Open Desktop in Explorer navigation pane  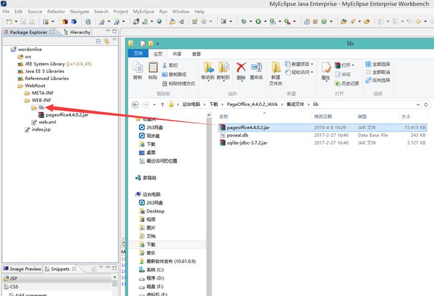(152, 211)
